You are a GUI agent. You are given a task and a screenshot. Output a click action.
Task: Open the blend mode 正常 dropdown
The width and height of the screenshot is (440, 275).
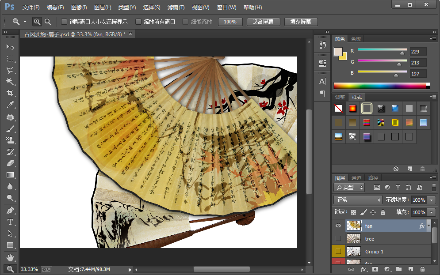(357, 200)
